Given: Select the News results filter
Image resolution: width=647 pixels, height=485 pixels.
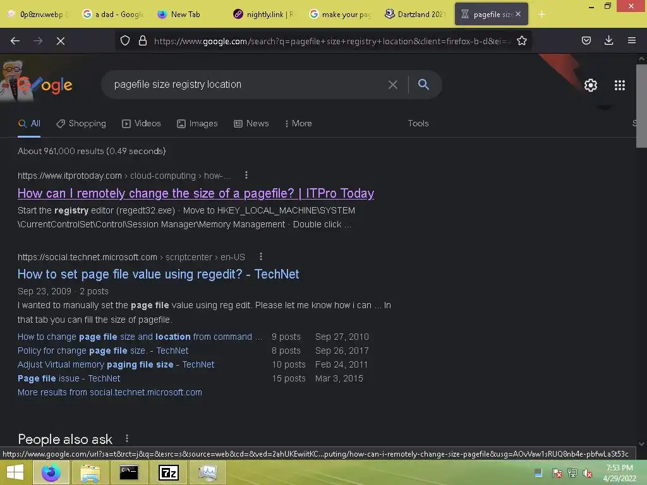Looking at the screenshot, I should coord(251,123).
